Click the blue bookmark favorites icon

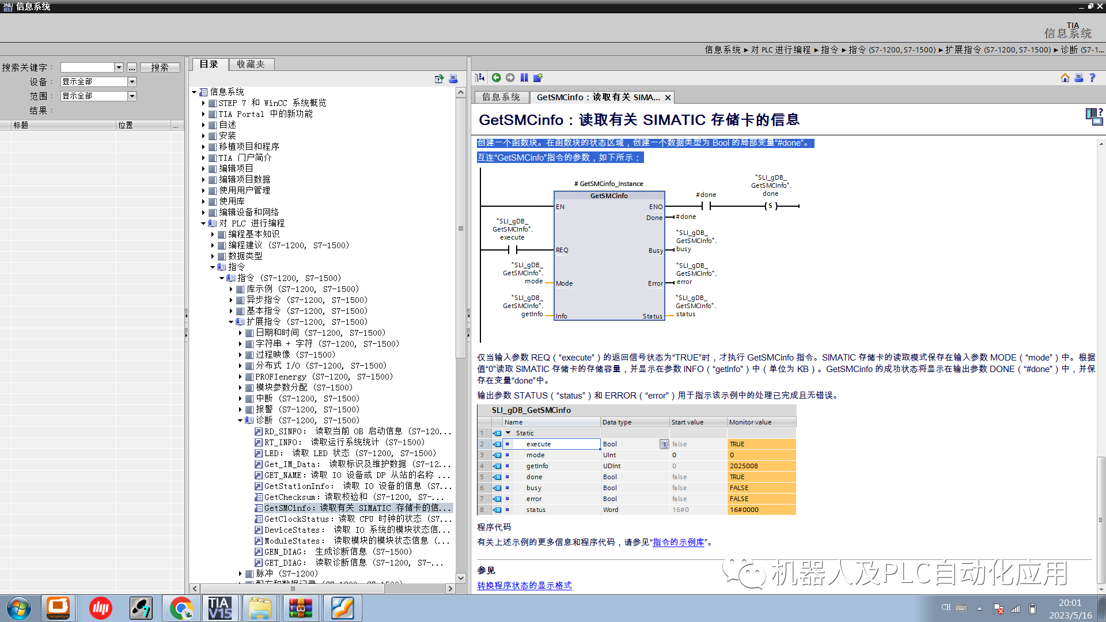524,78
